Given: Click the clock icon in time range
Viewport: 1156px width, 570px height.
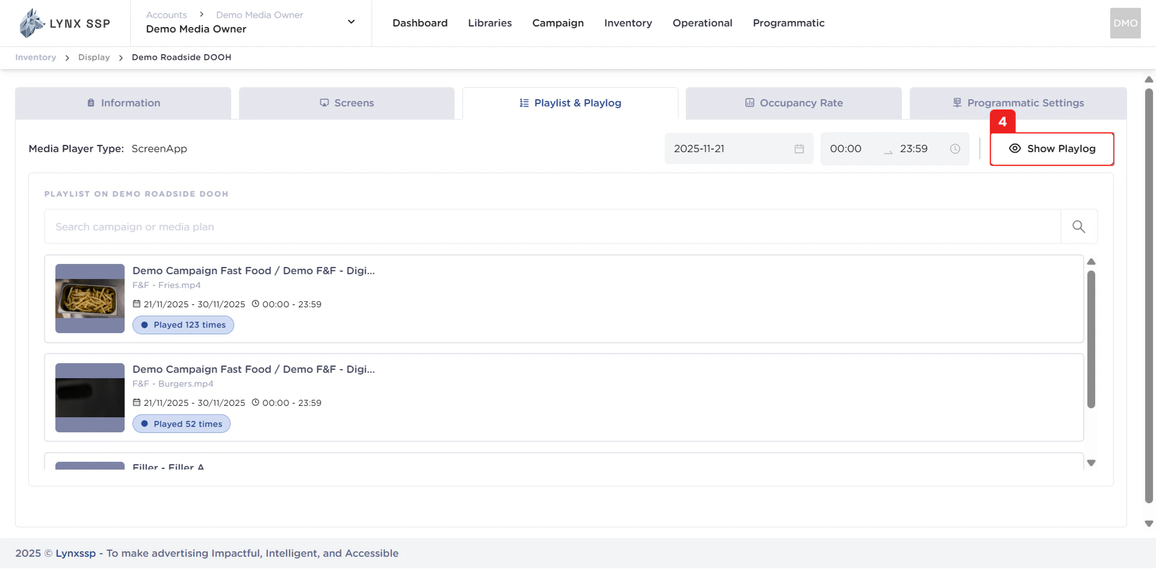Looking at the screenshot, I should pos(955,149).
